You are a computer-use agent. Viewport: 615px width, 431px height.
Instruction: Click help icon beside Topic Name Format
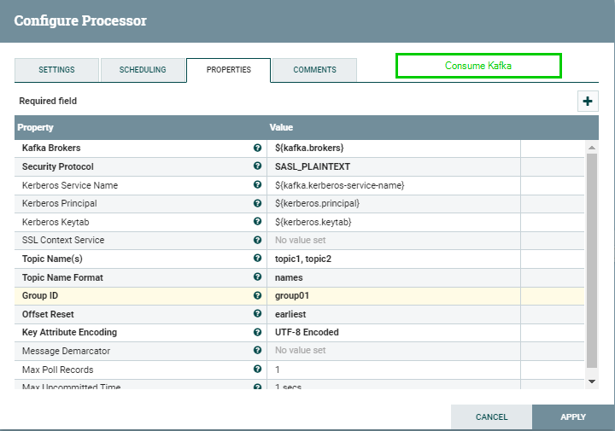[x=257, y=277]
